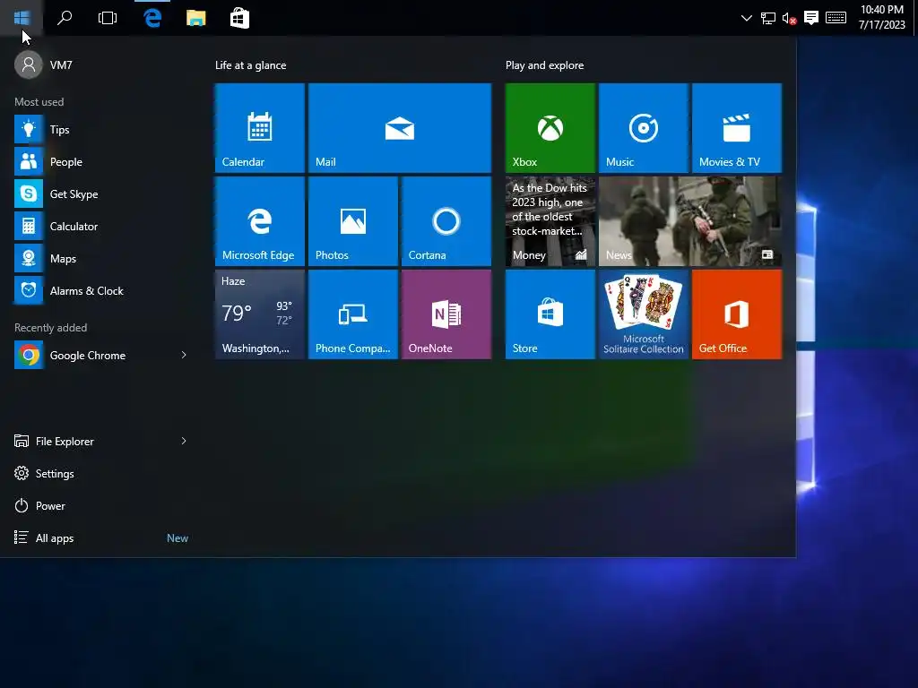The image size is (918, 688).
Task: Show hidden tray icons chevron
Action: click(x=747, y=18)
